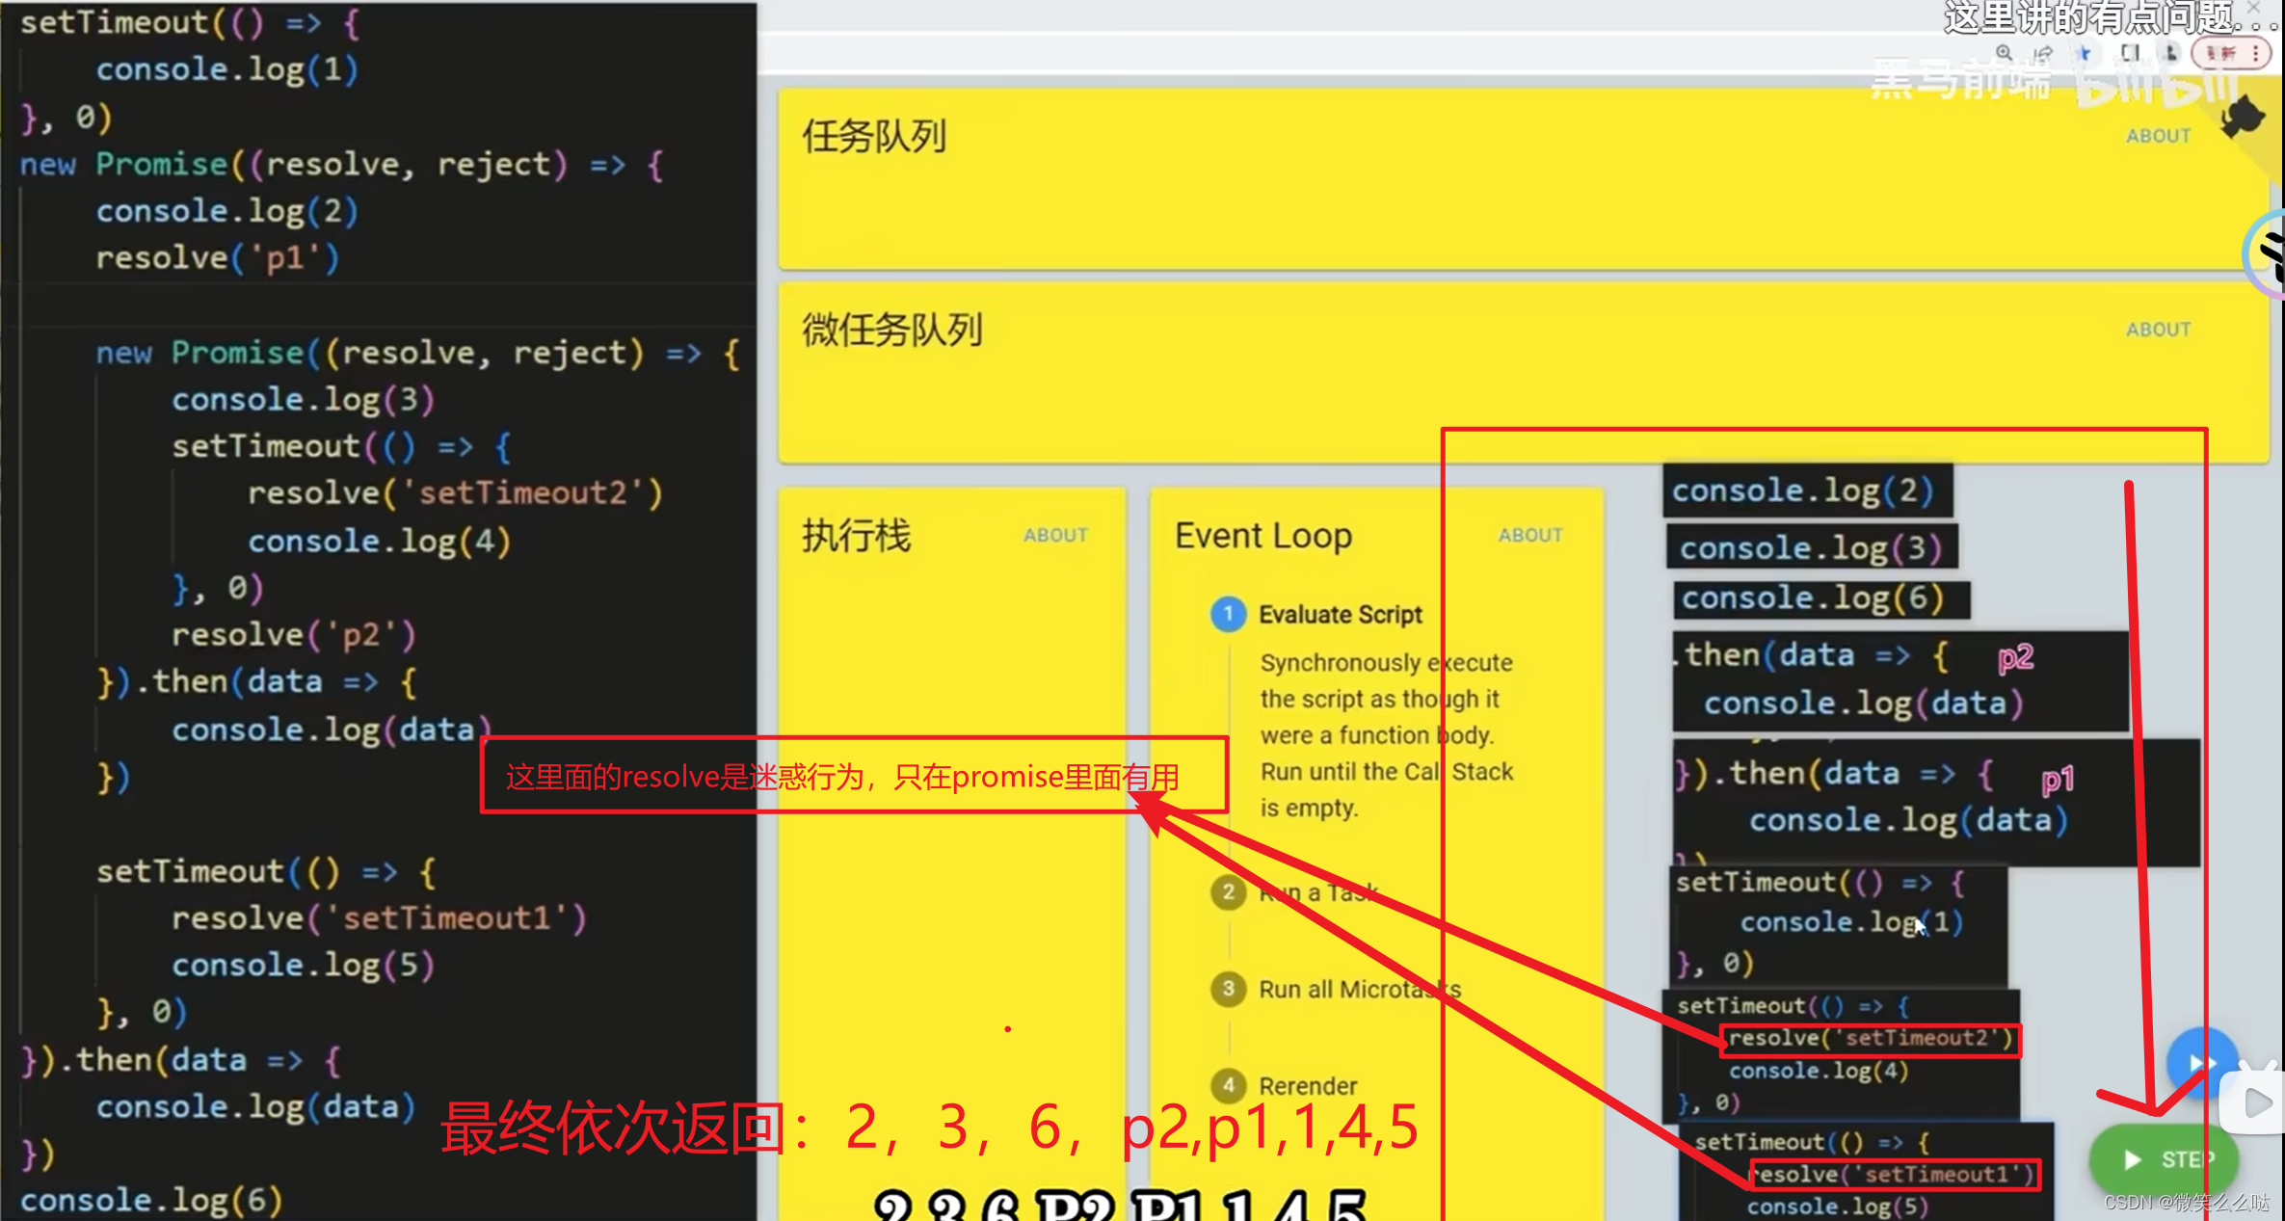Click the .then block labeled p1
The height and width of the screenshot is (1221, 2285).
(x=1937, y=802)
